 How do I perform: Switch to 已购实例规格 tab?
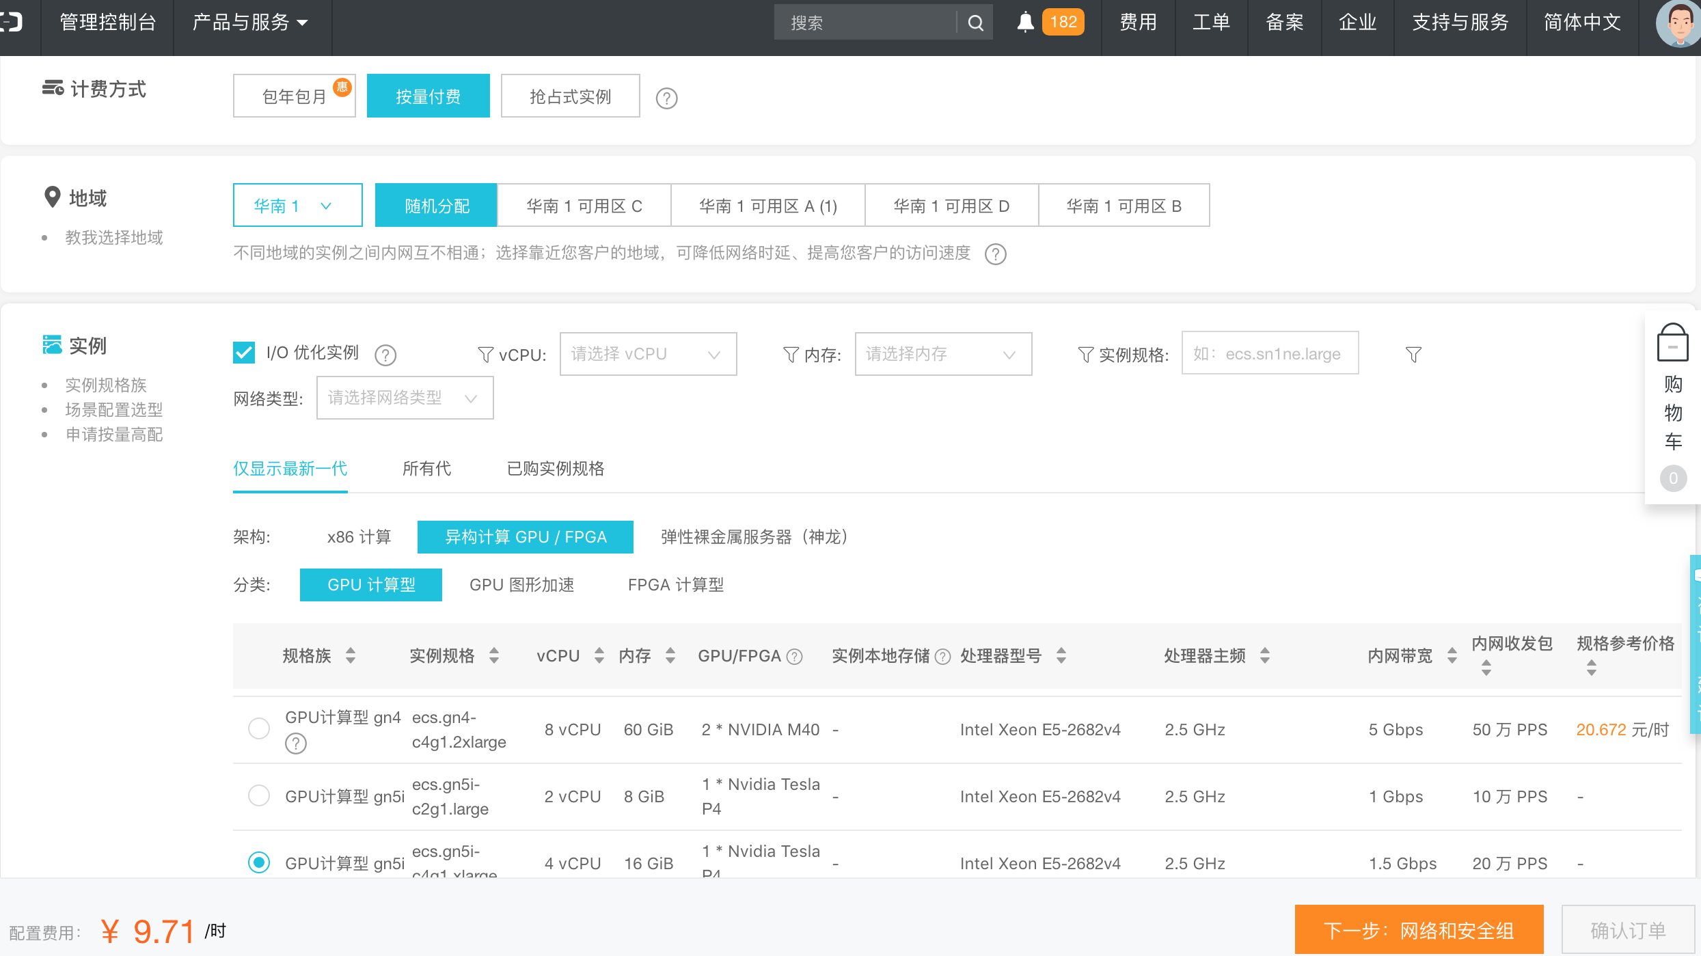556,469
